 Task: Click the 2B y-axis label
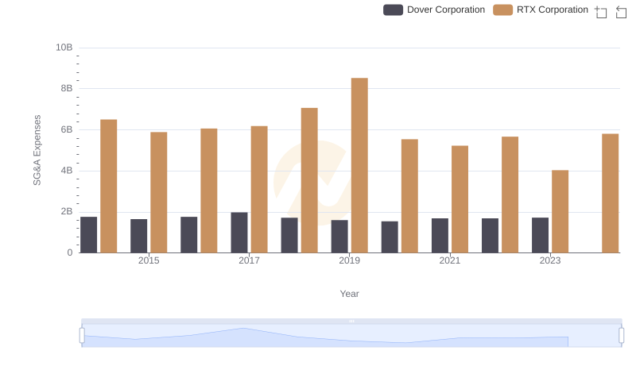[x=67, y=211]
